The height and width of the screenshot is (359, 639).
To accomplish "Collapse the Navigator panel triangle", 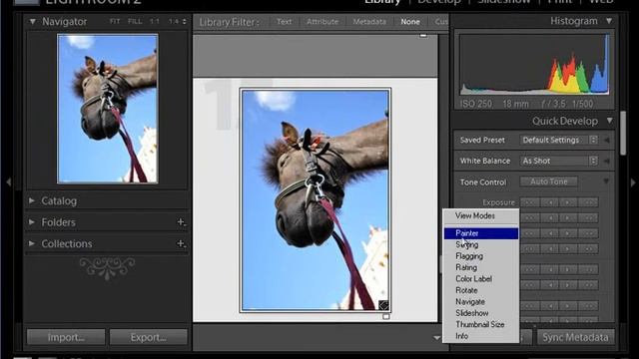I will coord(32,22).
